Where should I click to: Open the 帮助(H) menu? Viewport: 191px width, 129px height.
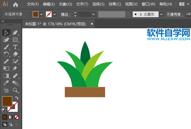coord(166,4)
